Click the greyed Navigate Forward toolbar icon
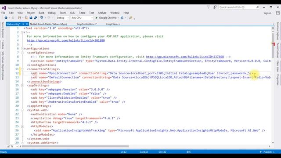This screenshot has width=281, height=158. click(x=13, y=18)
